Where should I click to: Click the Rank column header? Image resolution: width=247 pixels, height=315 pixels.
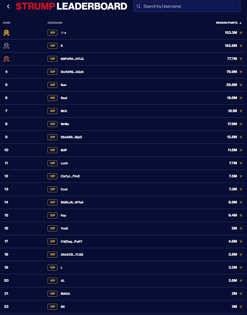point(7,23)
